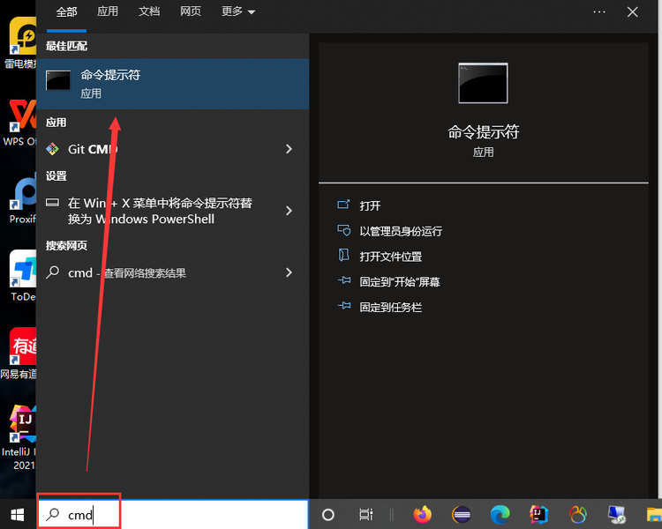This screenshot has height=529, width=662.
Task: Select the 网页 search tab
Action: [x=190, y=11]
